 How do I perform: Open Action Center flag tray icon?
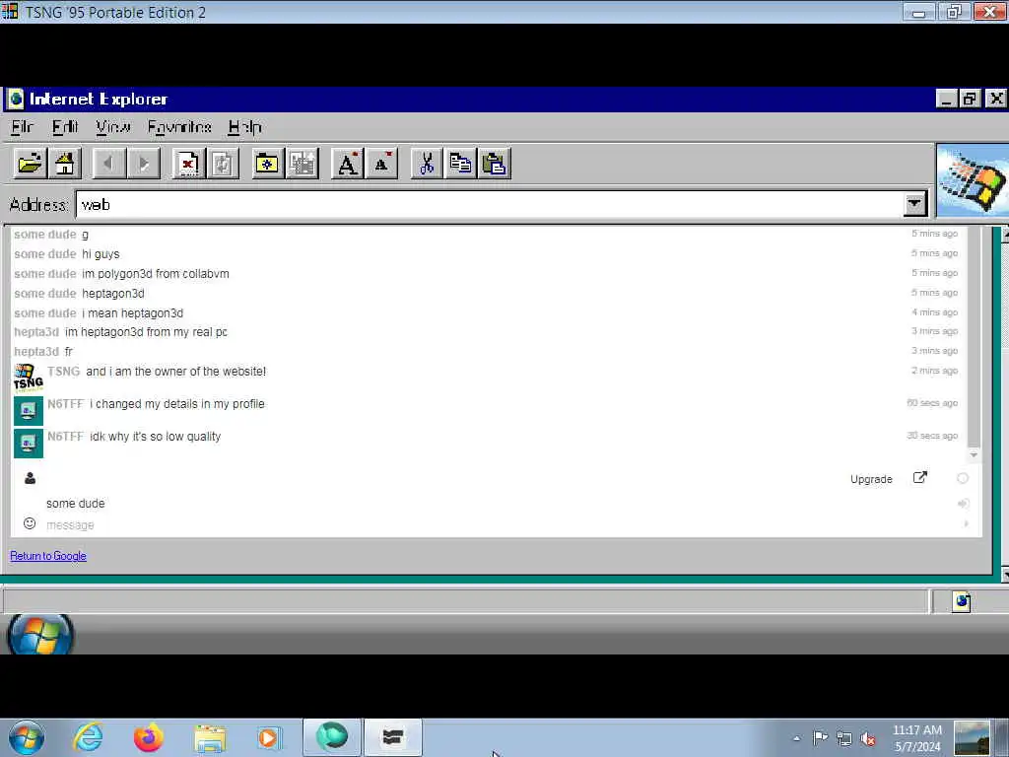pos(820,737)
